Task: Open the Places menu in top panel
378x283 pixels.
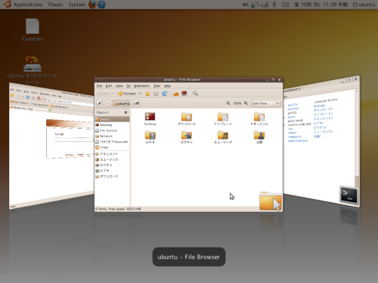Action: (55, 5)
